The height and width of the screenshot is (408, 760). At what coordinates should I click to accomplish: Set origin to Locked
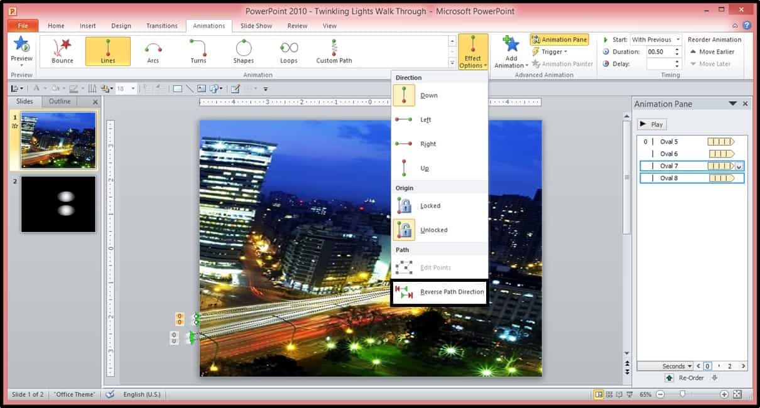click(x=439, y=206)
